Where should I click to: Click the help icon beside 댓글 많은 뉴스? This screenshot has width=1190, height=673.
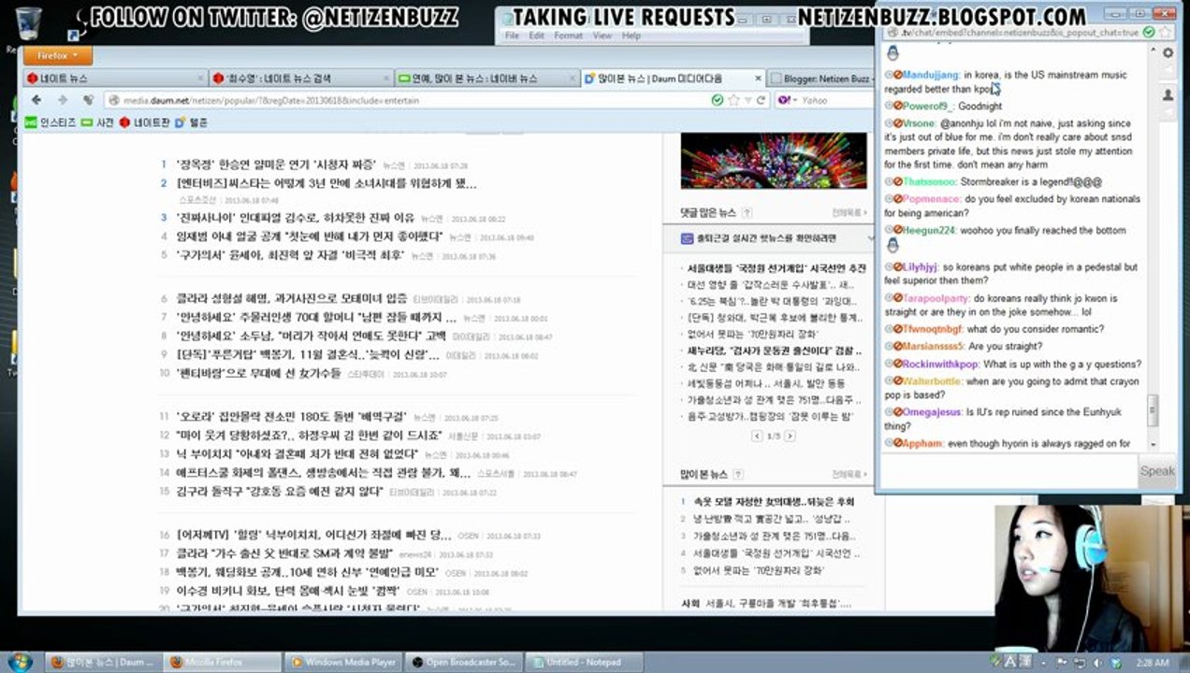coord(747,212)
